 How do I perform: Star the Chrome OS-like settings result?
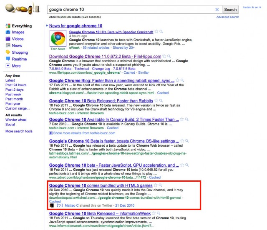(x=182, y=141)
